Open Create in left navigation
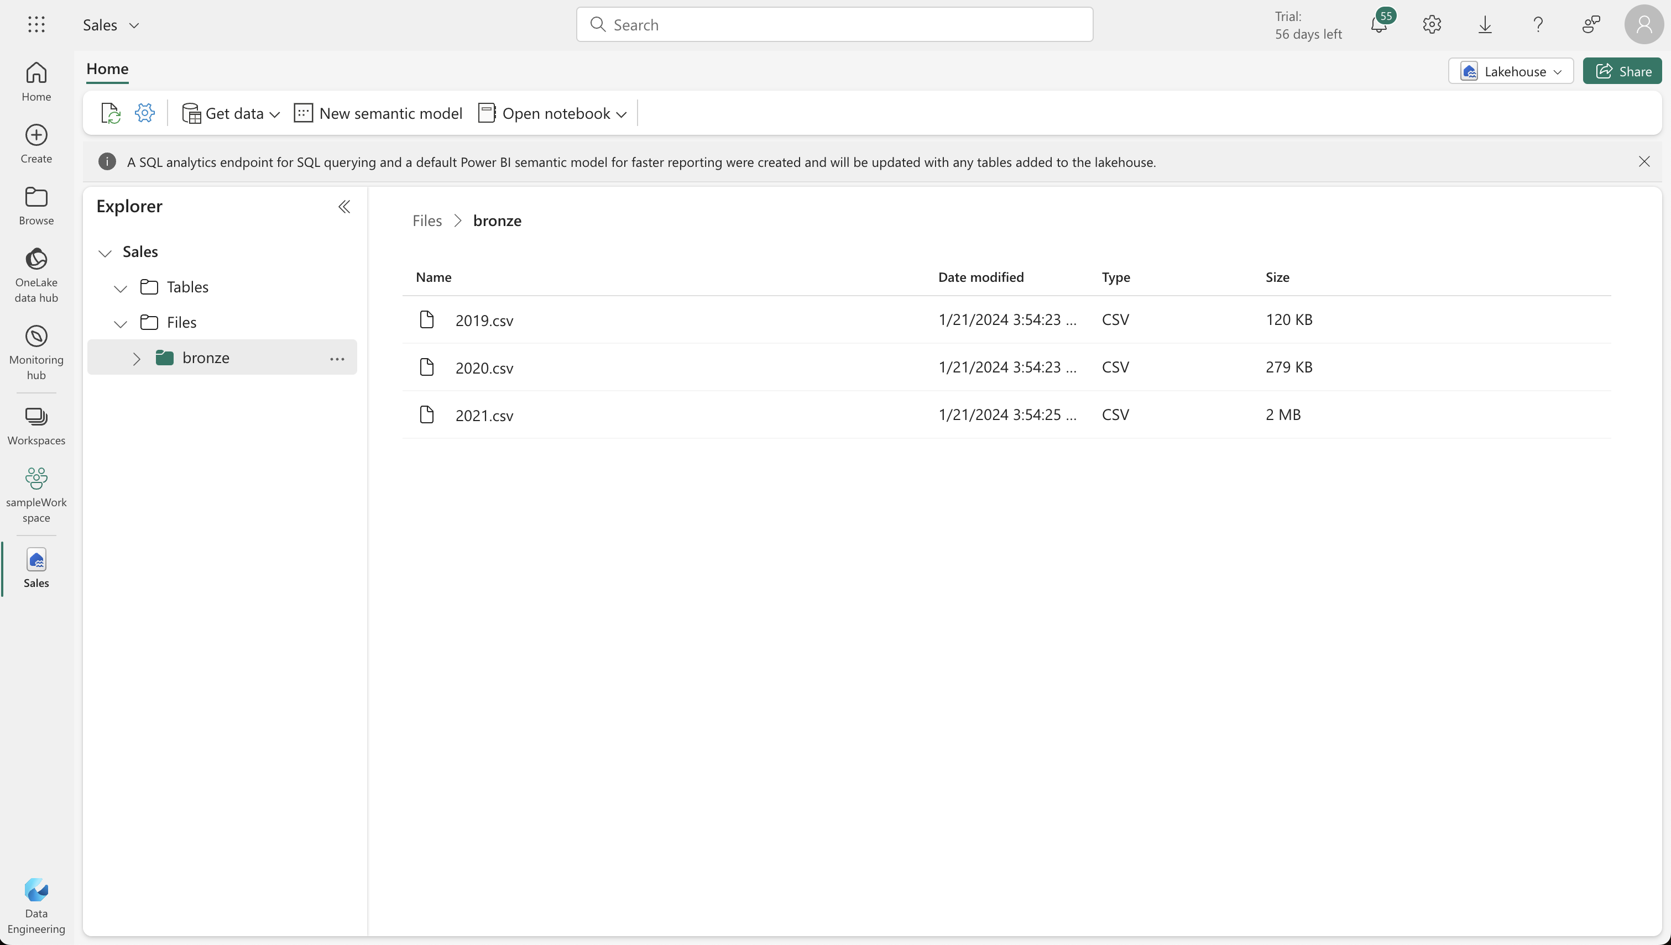This screenshot has width=1671, height=945. [x=36, y=144]
